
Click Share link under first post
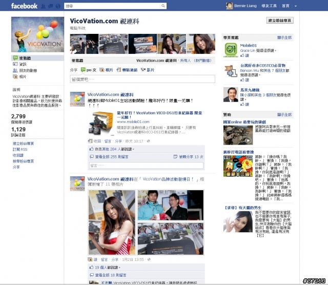coord(118,141)
